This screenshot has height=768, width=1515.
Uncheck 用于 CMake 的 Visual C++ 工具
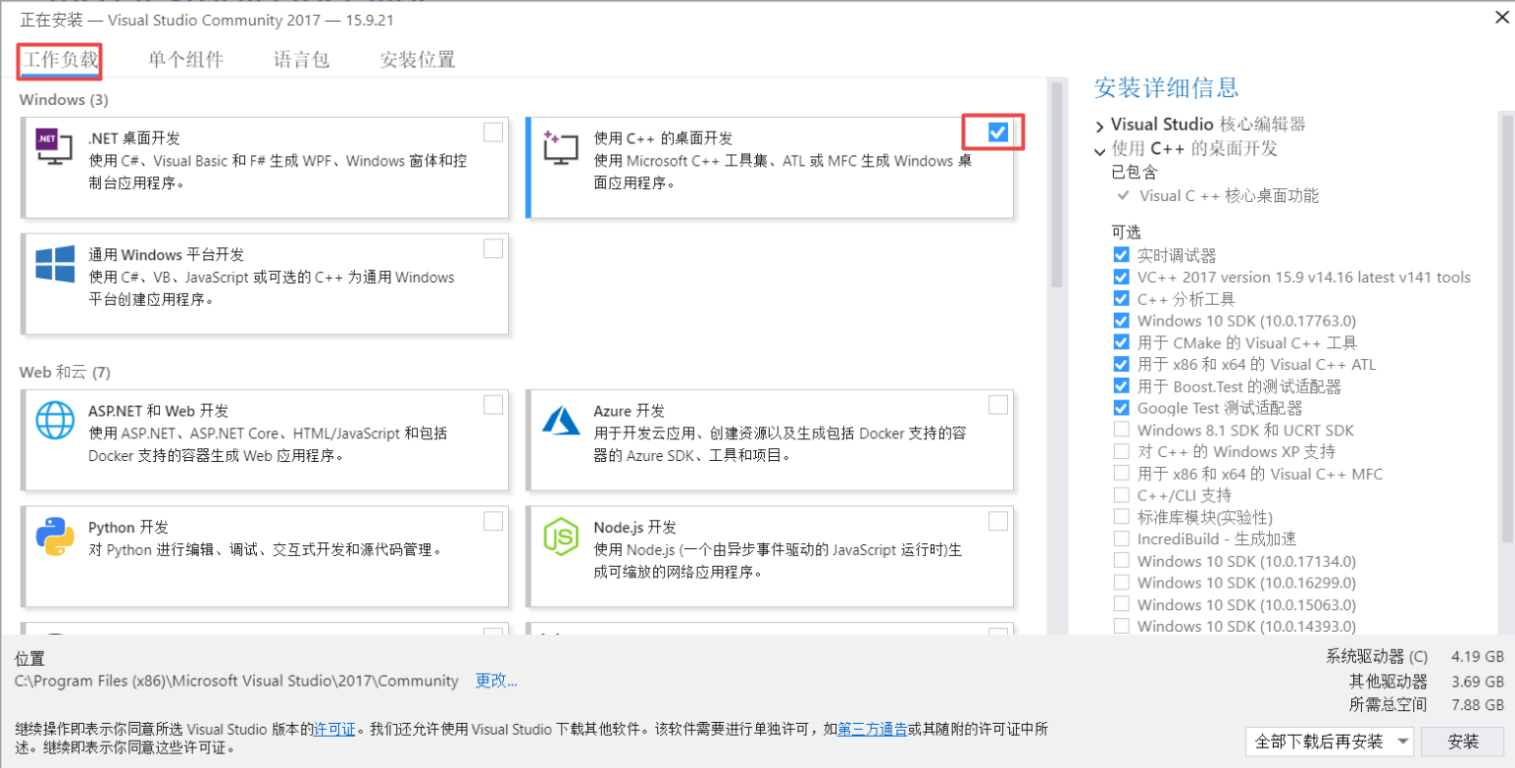click(x=1121, y=342)
